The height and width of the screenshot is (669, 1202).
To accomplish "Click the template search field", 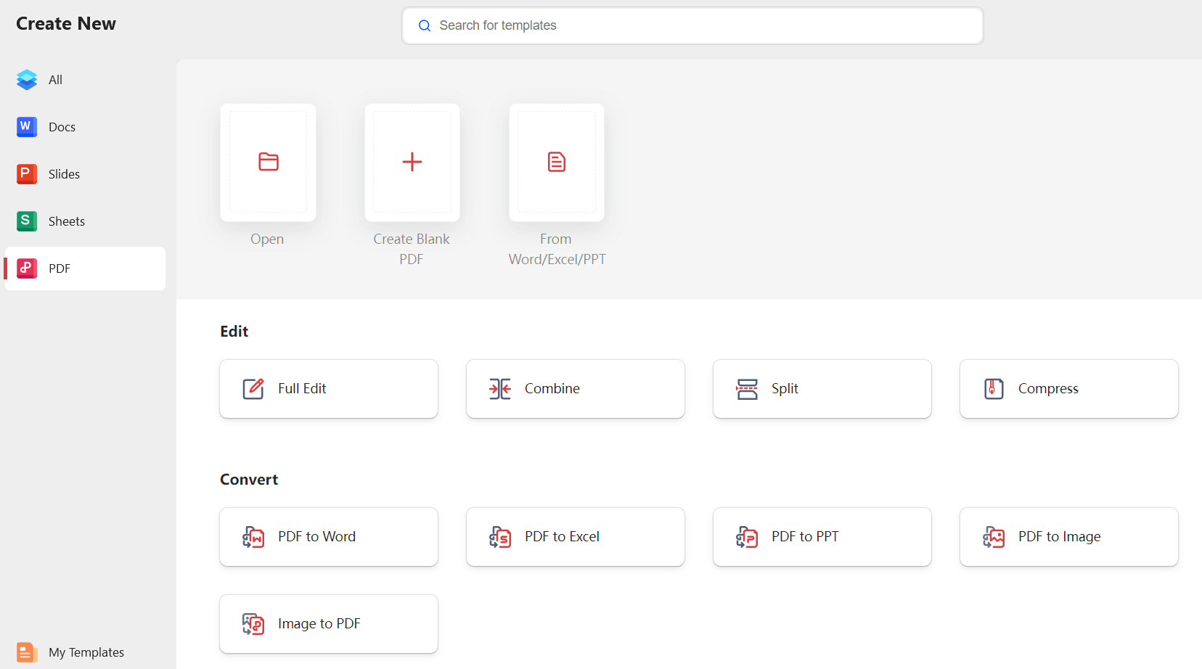I will (x=692, y=25).
